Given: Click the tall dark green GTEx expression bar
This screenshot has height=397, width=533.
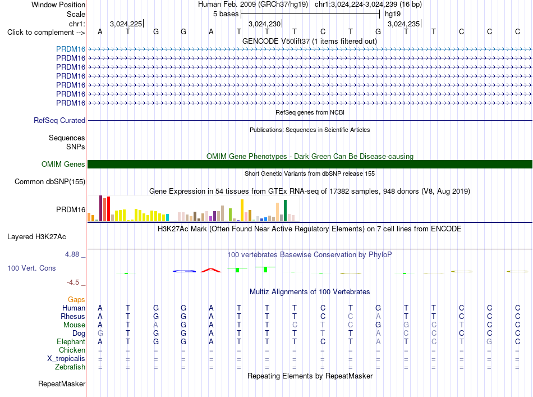Looking at the screenshot, I should [285, 211].
